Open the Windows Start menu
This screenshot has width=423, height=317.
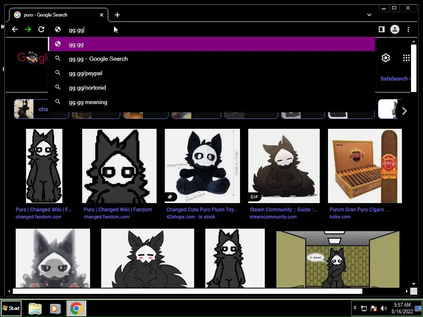coord(11,308)
